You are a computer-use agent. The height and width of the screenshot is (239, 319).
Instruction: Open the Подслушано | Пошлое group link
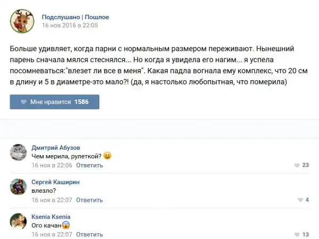click(x=75, y=17)
